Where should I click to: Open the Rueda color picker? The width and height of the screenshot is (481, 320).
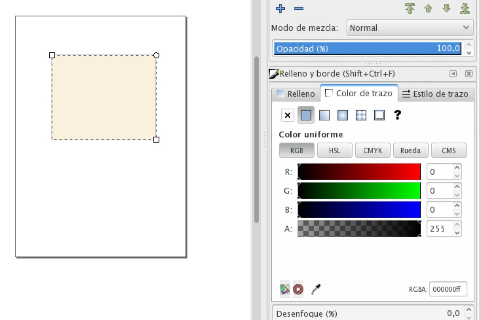point(411,150)
